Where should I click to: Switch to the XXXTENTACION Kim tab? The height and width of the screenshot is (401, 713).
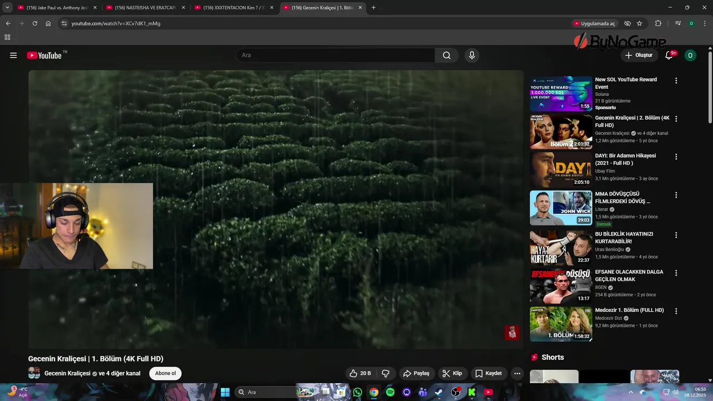(233, 8)
